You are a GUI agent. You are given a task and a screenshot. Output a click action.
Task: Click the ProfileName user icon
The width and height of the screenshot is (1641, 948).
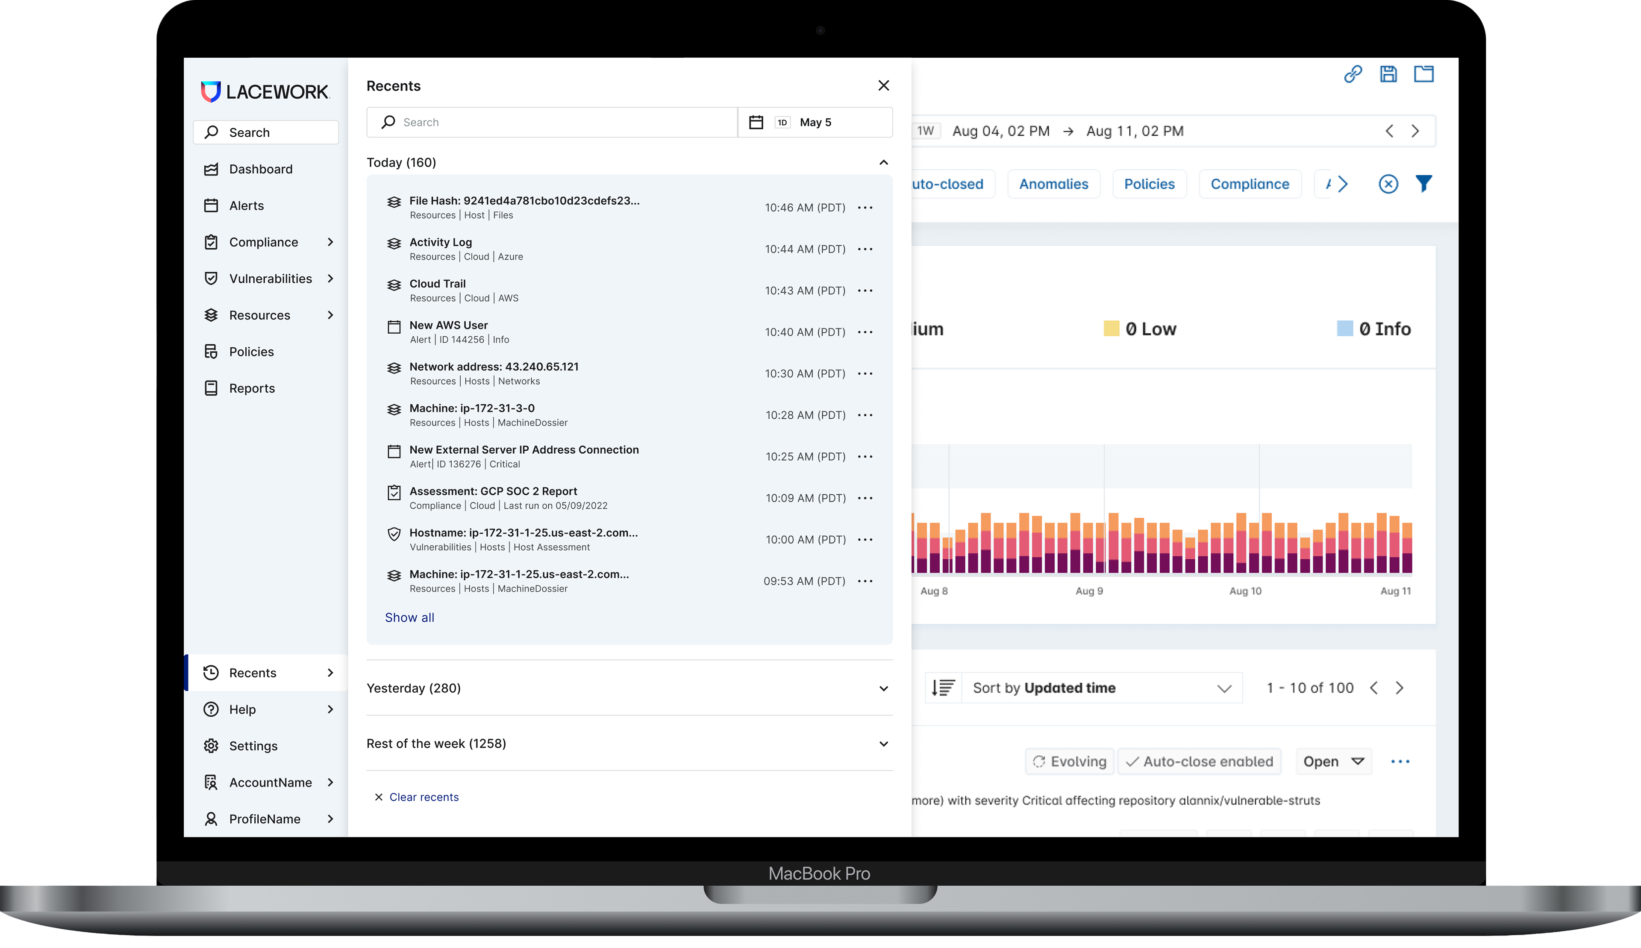click(211, 819)
